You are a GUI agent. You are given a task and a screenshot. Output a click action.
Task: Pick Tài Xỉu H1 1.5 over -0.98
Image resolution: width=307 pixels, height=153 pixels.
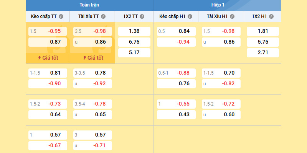(x=221, y=31)
